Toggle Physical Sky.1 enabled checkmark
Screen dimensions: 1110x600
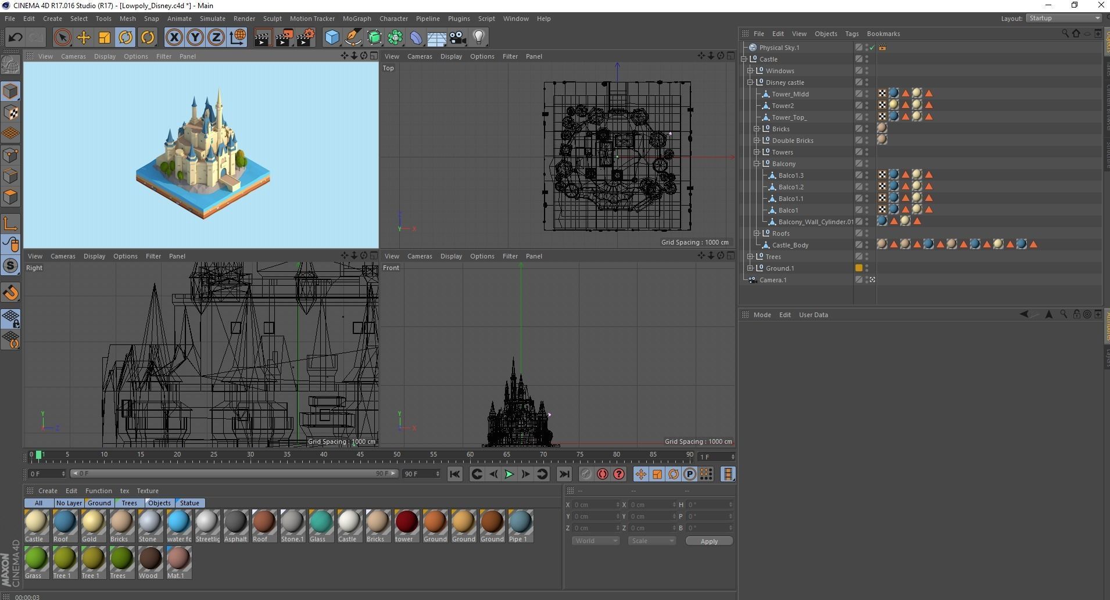click(x=872, y=48)
